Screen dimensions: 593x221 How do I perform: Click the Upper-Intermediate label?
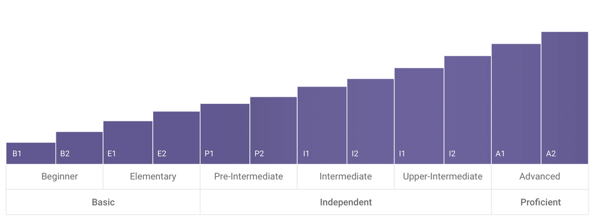[x=443, y=176]
